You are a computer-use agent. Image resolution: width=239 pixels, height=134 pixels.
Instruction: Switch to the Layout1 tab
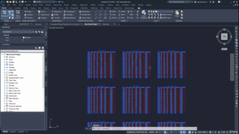point(13,131)
